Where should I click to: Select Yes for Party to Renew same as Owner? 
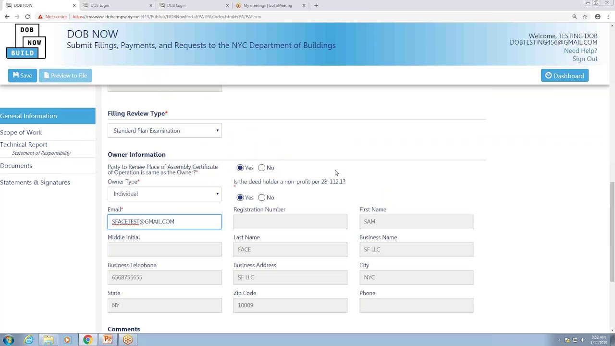[x=240, y=168]
